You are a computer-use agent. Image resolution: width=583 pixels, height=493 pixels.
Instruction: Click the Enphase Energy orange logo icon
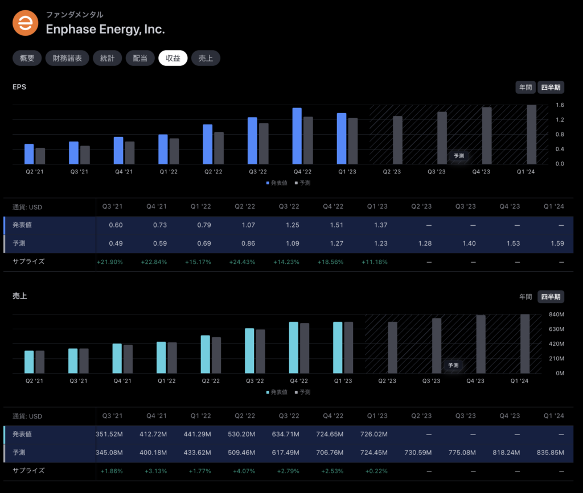(x=25, y=23)
